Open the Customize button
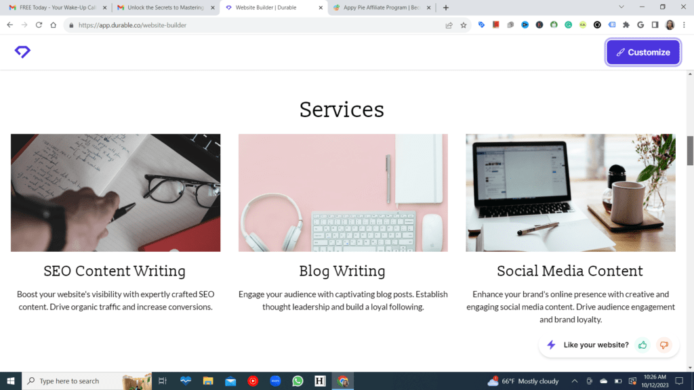The height and width of the screenshot is (390, 694). pyautogui.click(x=642, y=52)
